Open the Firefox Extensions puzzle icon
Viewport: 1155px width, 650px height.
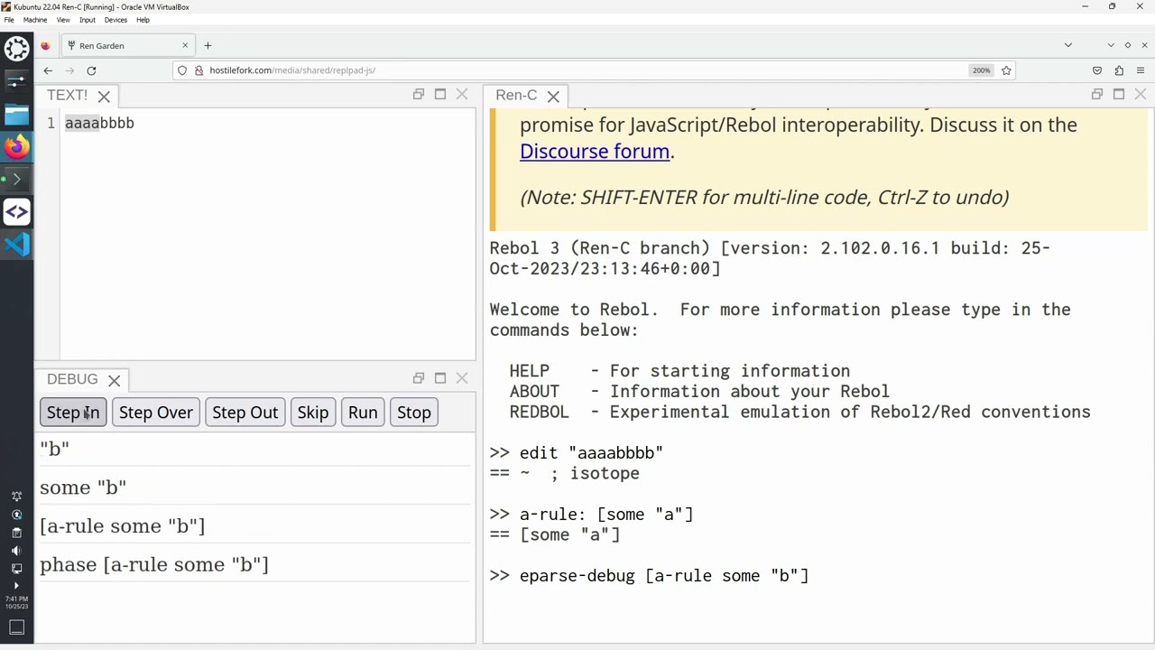pos(1119,70)
